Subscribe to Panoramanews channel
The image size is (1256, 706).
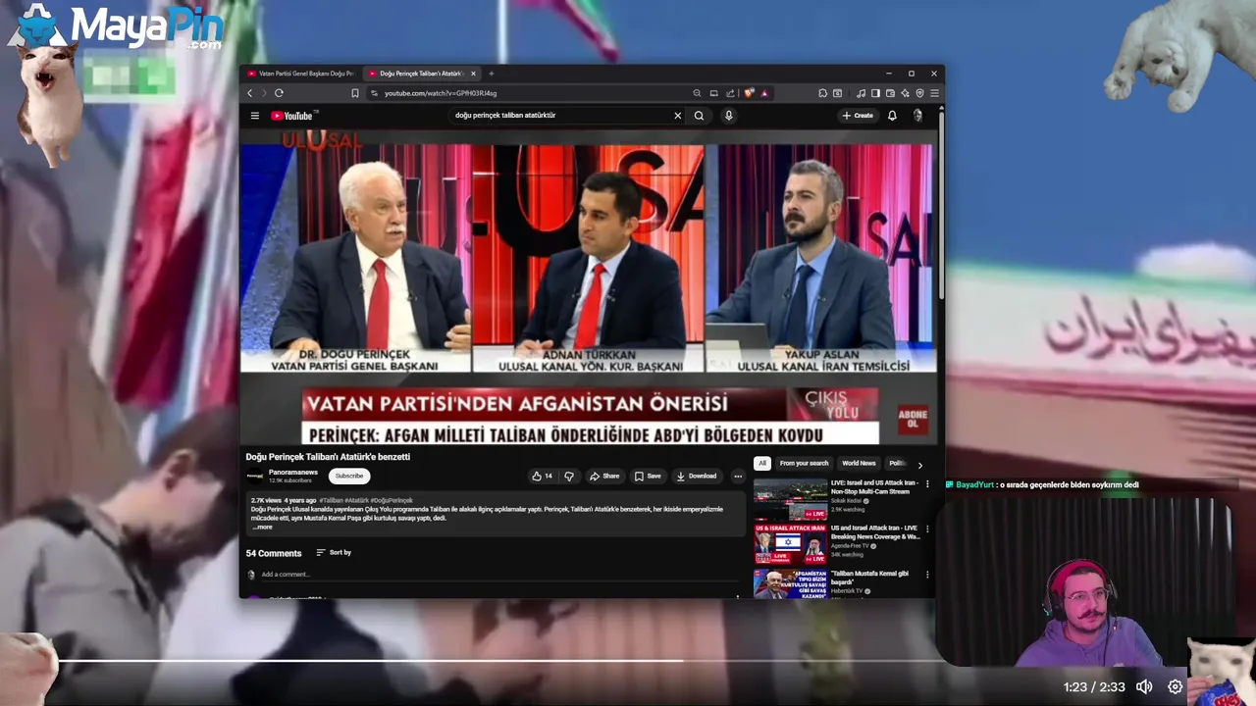click(348, 477)
